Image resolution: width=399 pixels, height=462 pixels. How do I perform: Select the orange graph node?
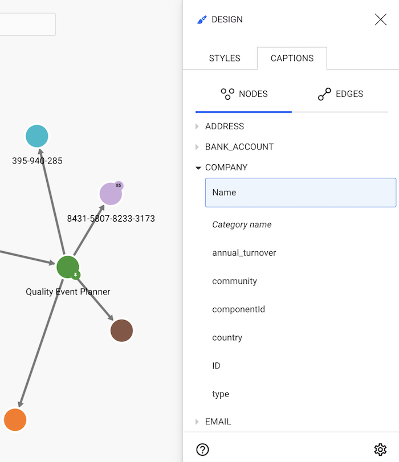tap(15, 419)
